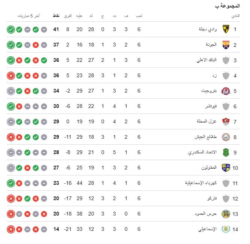This screenshot has width=250, height=244.
Task: Click the الاتحاد السكندري green crest
Action: [226, 153]
